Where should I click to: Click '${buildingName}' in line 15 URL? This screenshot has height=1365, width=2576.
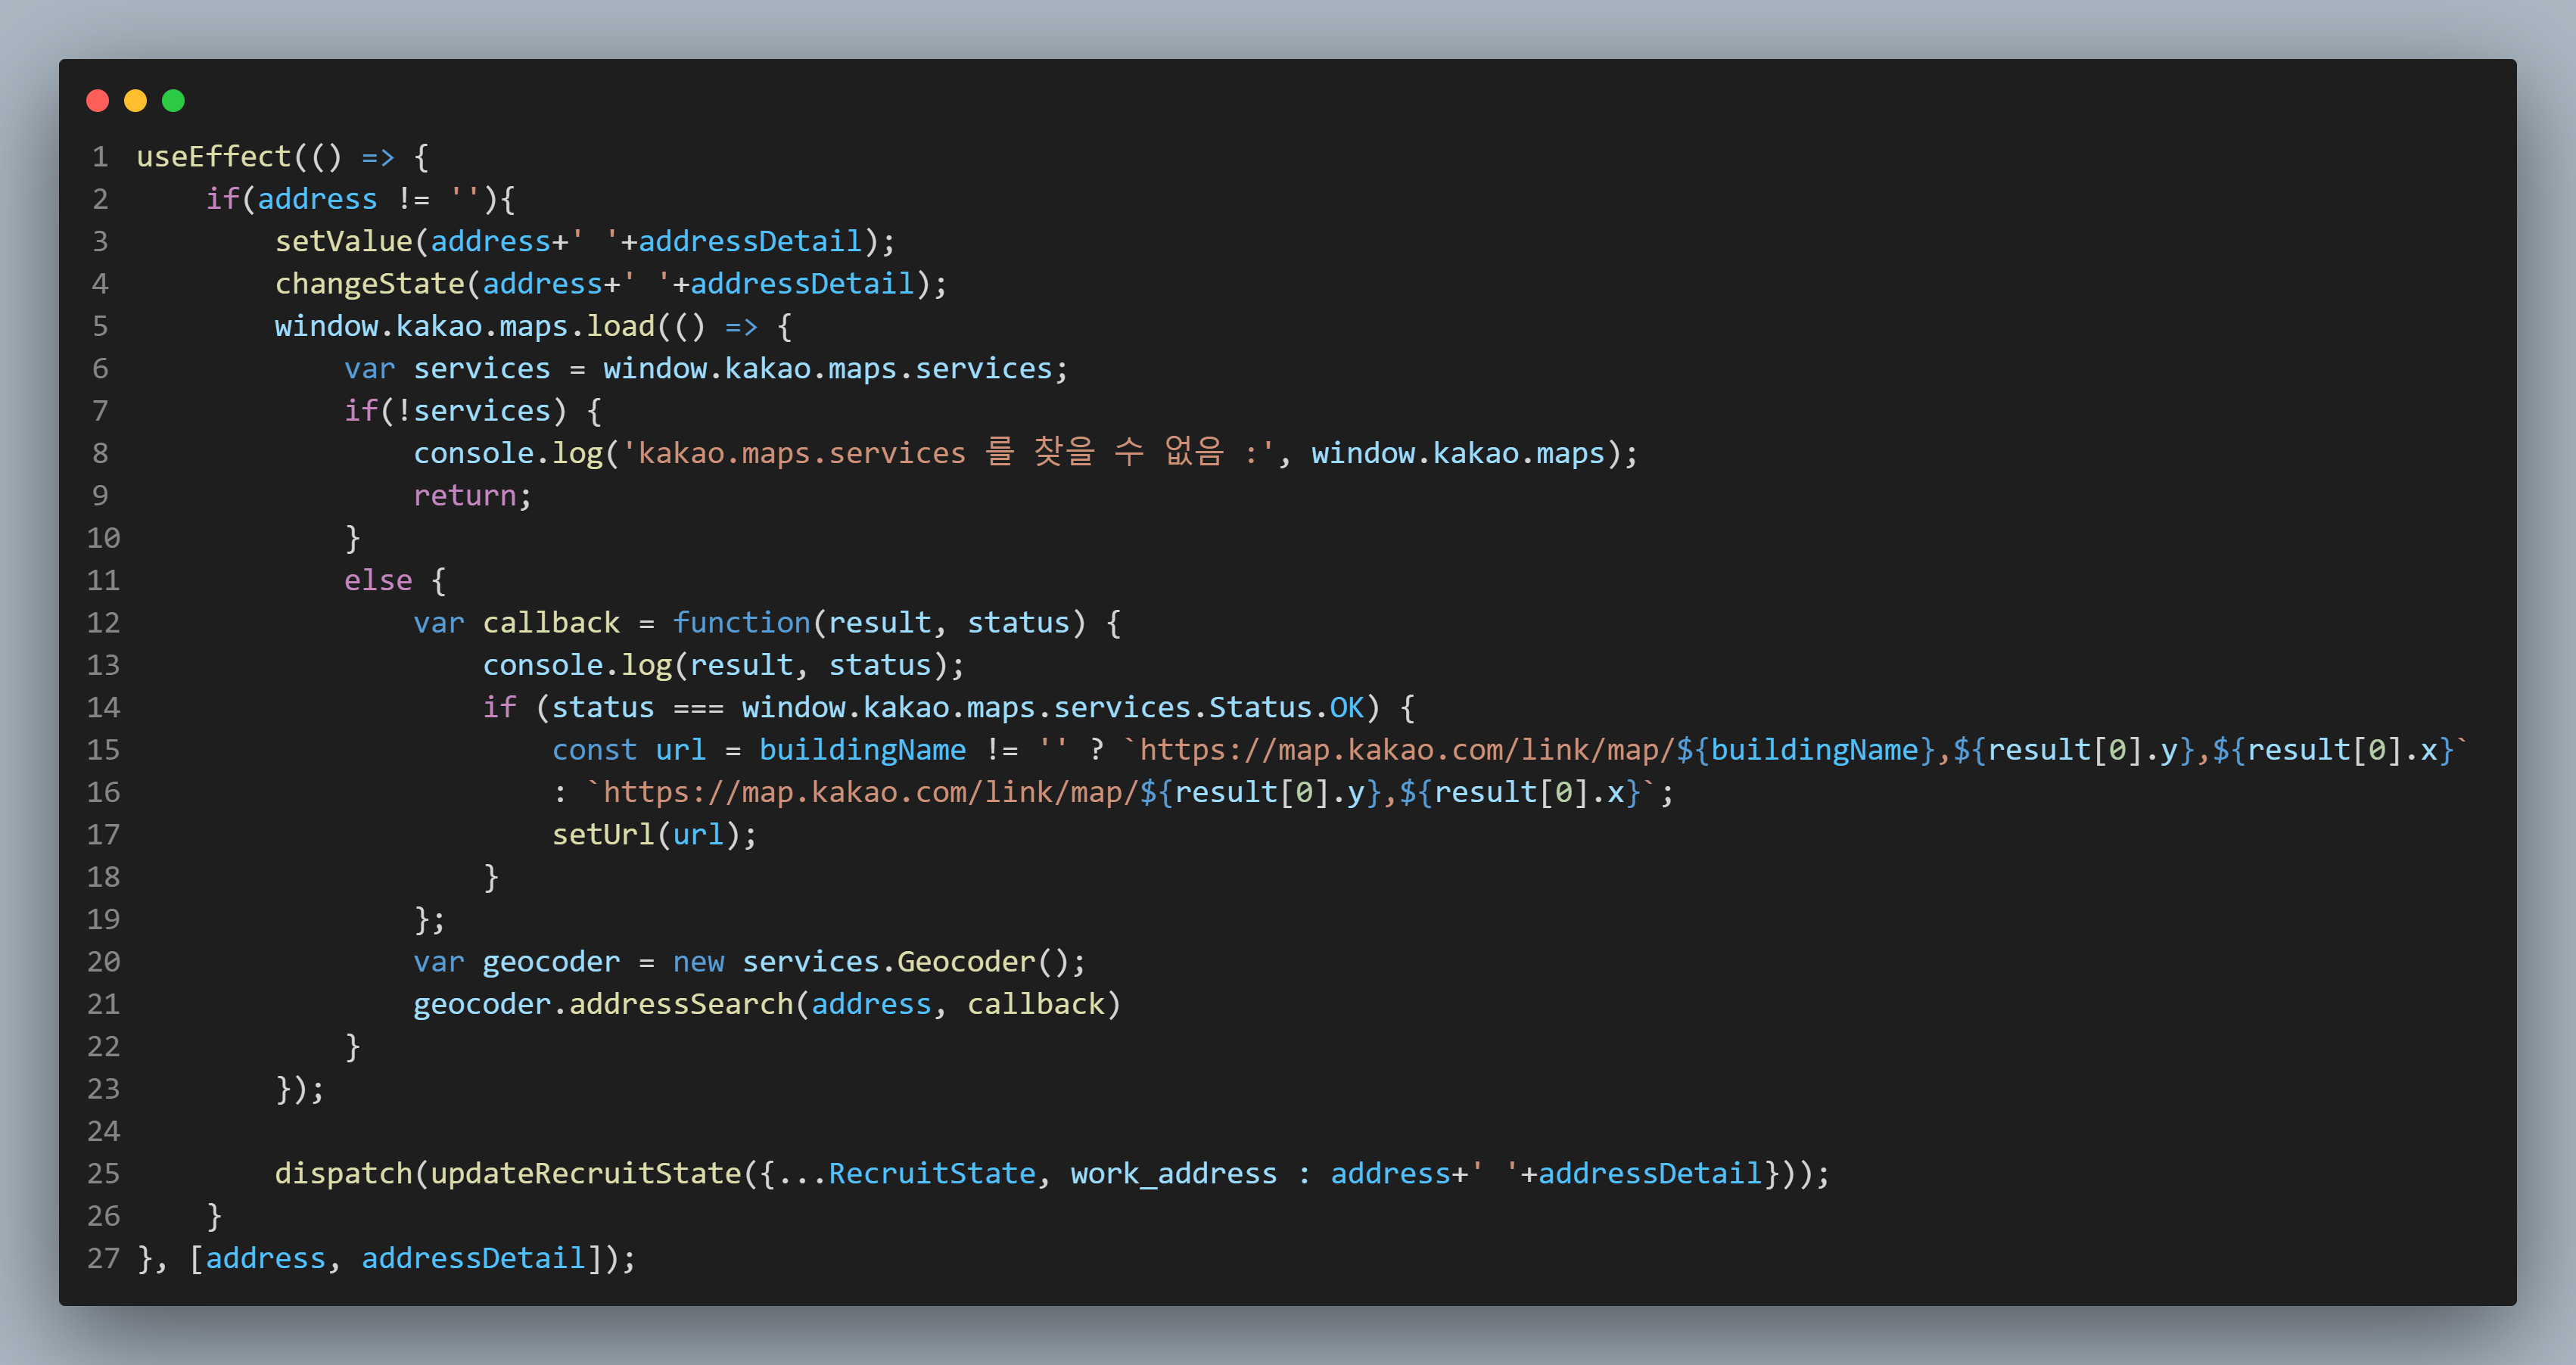[1806, 750]
